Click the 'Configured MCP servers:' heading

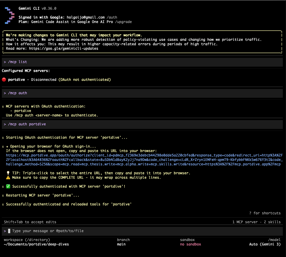click(26, 71)
